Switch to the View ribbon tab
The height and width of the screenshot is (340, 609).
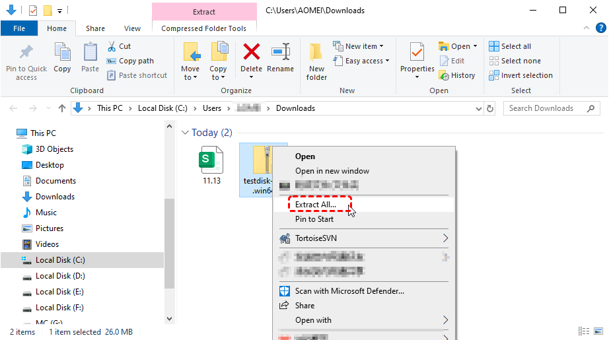point(132,28)
